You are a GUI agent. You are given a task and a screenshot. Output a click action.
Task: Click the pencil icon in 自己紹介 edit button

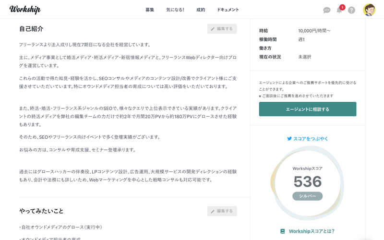(x=213, y=29)
